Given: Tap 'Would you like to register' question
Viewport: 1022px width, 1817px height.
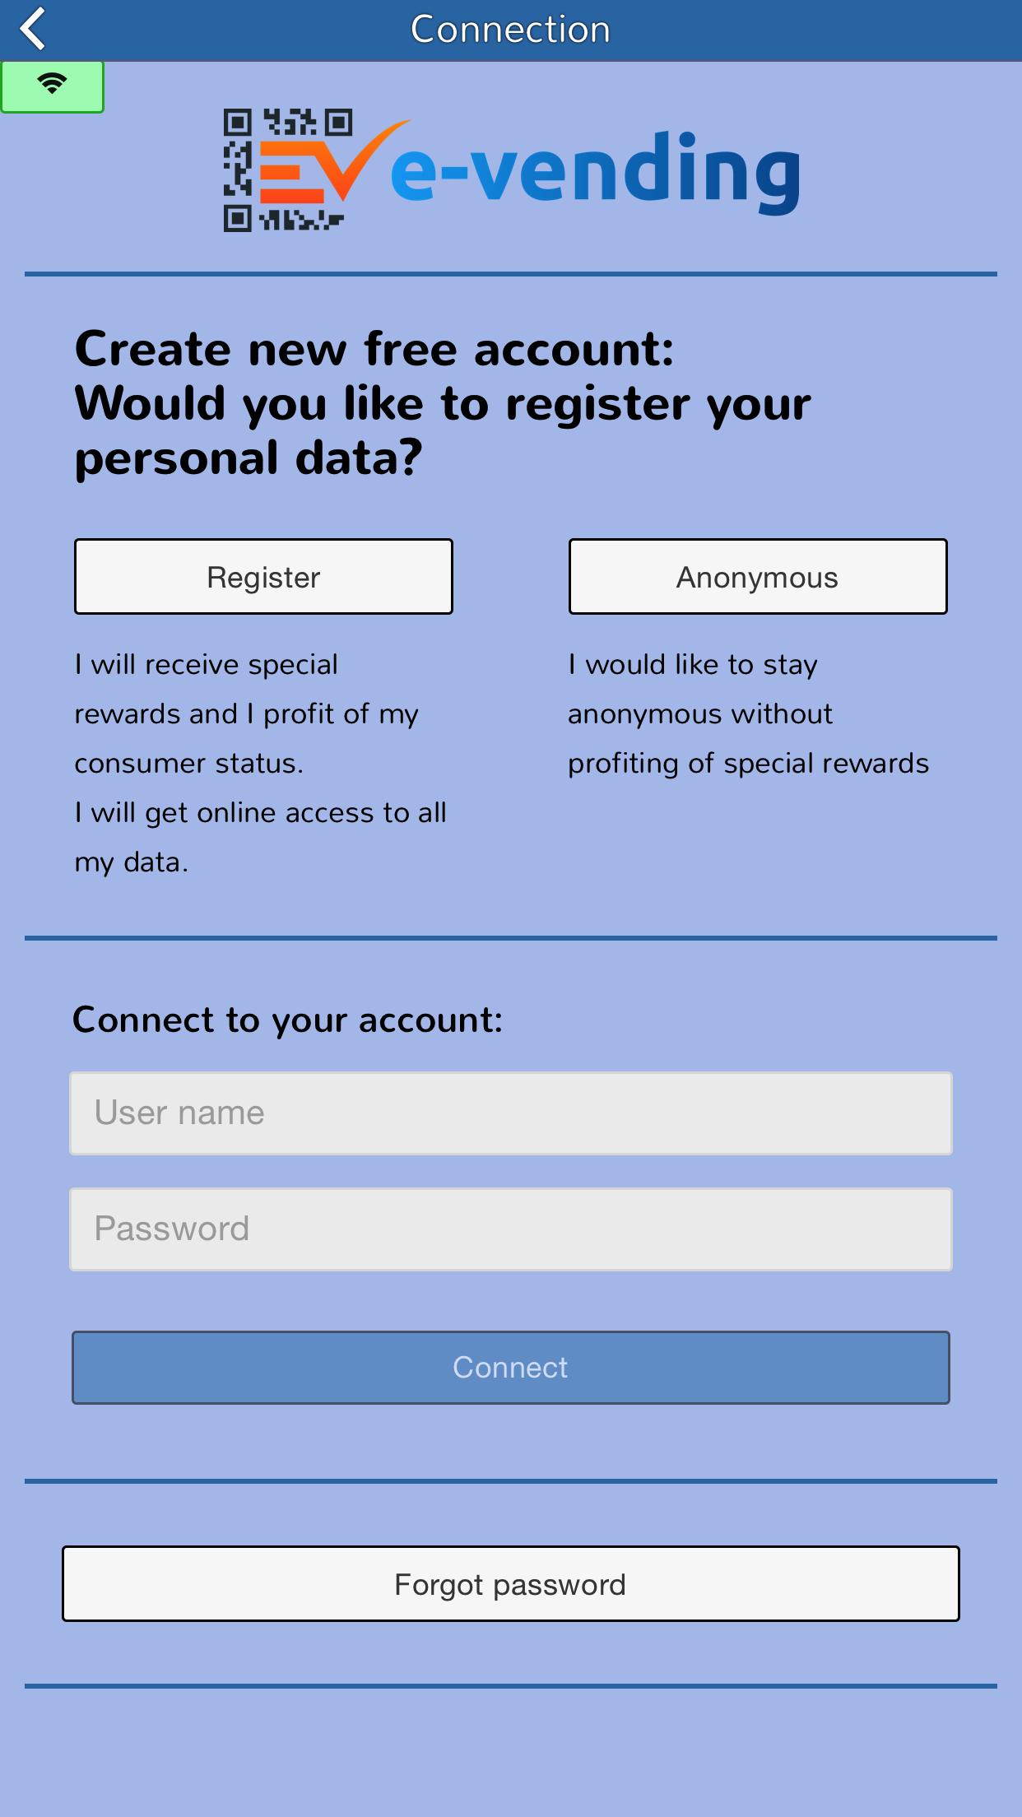Looking at the screenshot, I should coord(443,430).
